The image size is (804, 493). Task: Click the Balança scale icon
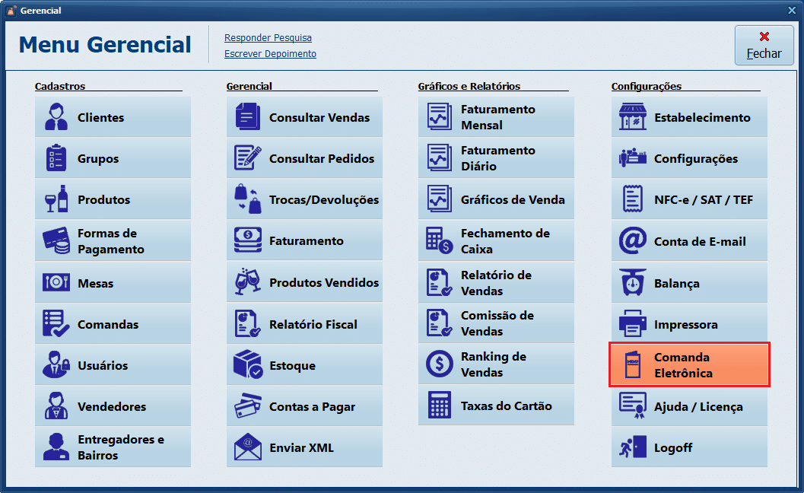[633, 283]
